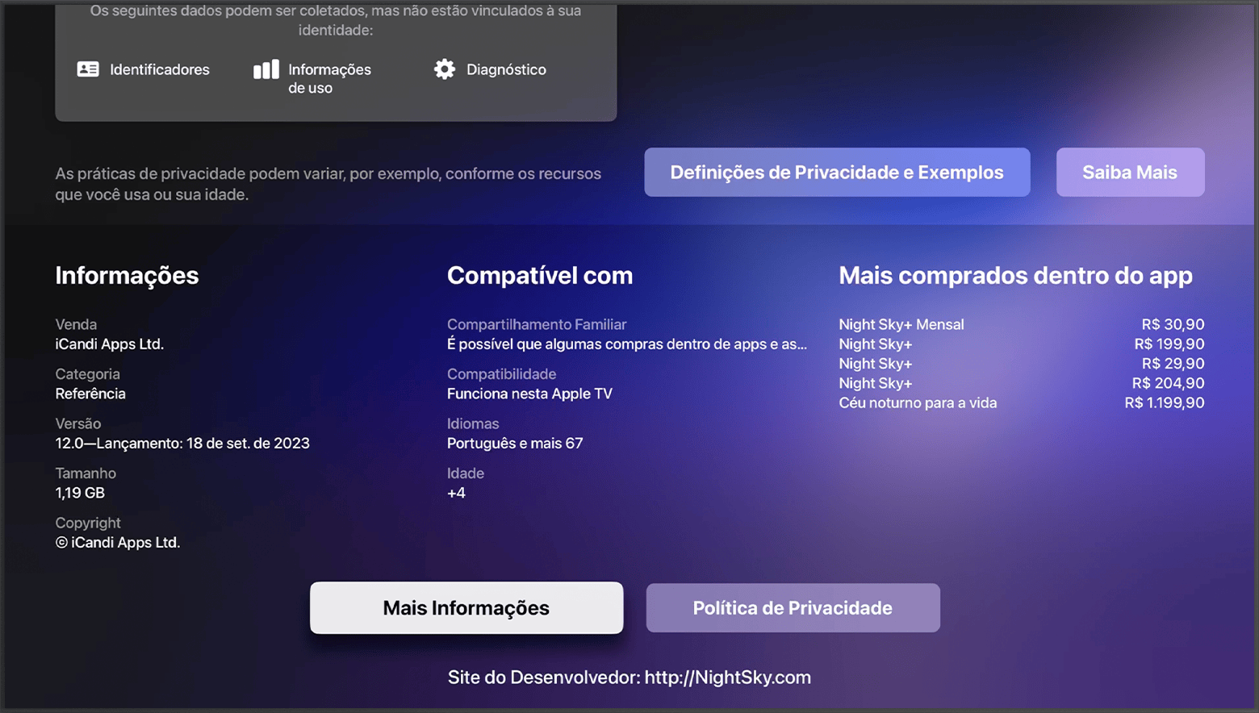Image resolution: width=1259 pixels, height=713 pixels.
Task: Click the R$ 199,90 Night Sky+ entry
Action: click(x=1022, y=344)
